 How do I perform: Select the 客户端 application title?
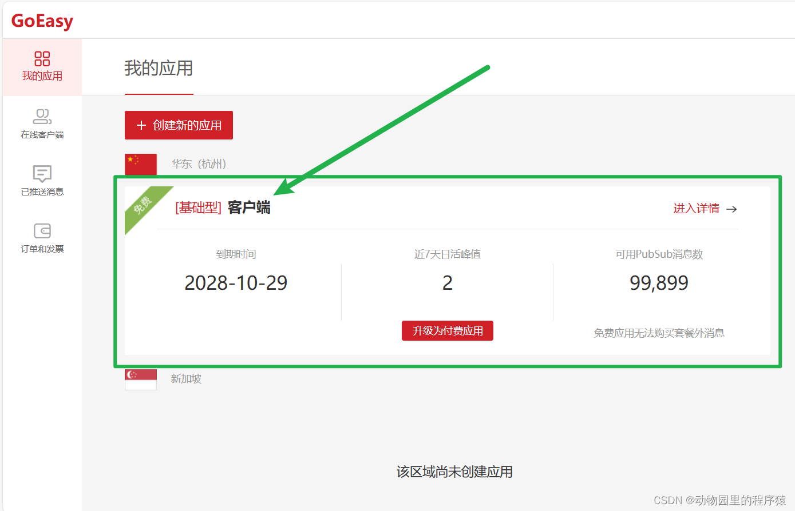pyautogui.click(x=248, y=208)
